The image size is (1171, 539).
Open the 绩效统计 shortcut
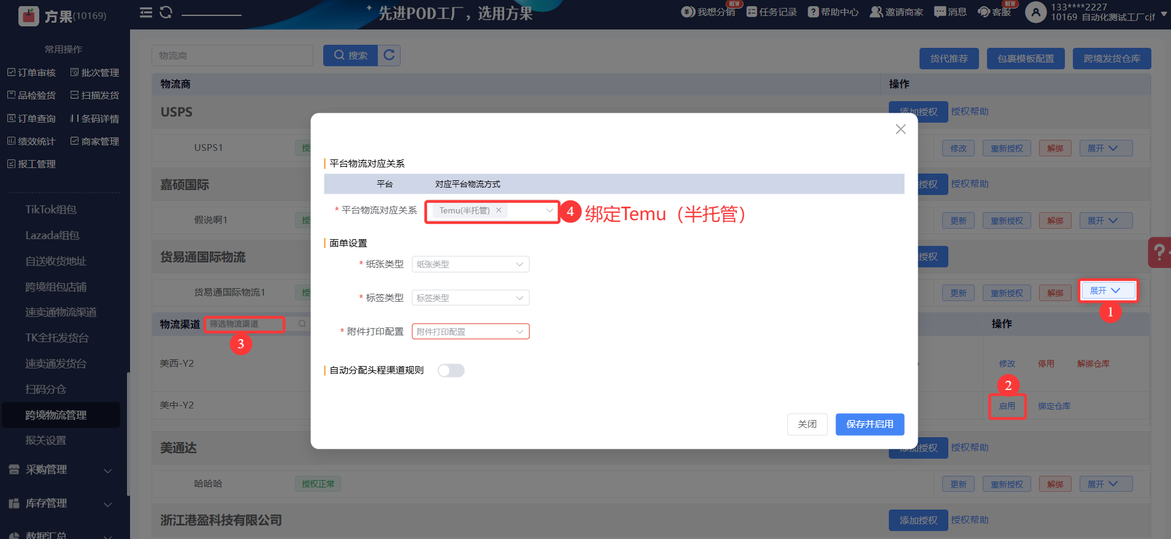(x=31, y=142)
